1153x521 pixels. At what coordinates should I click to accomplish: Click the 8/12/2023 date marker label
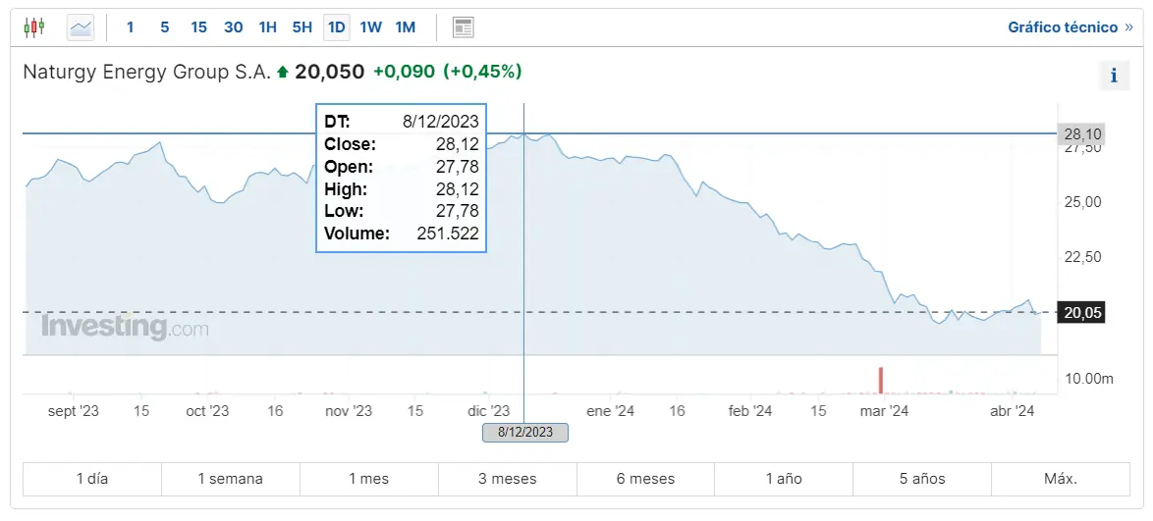click(525, 432)
